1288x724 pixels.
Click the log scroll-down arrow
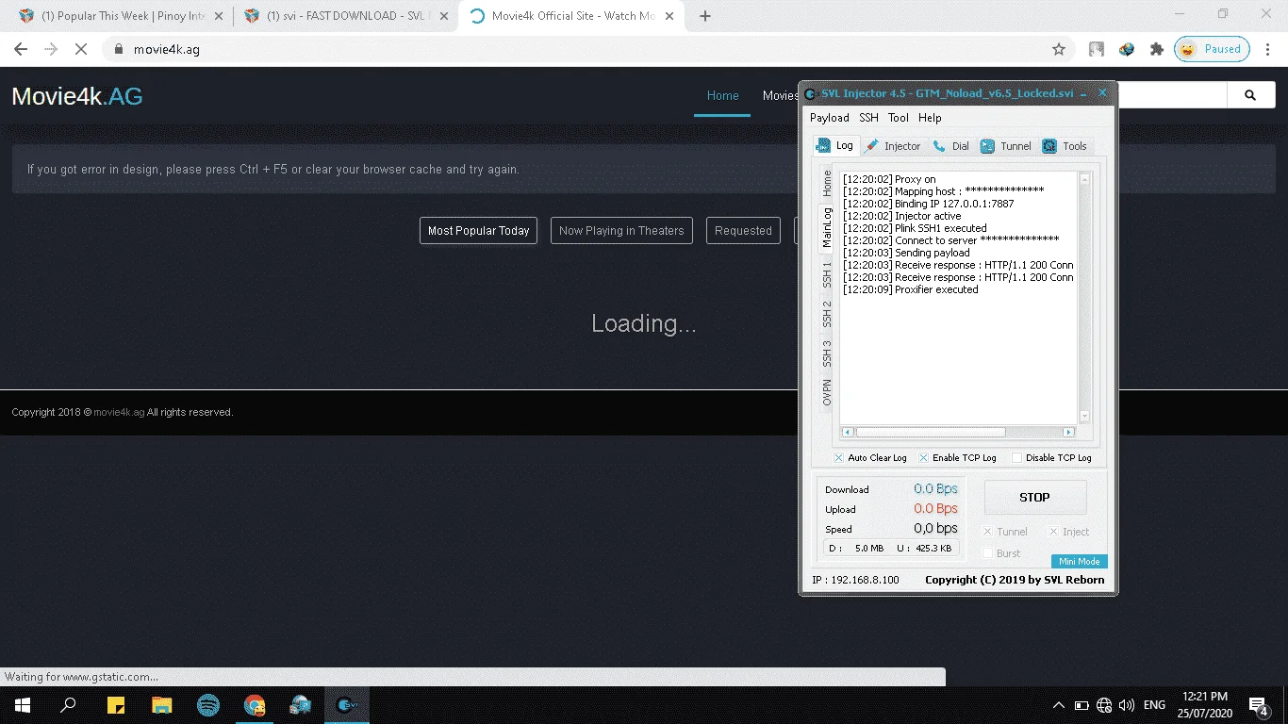1084,417
